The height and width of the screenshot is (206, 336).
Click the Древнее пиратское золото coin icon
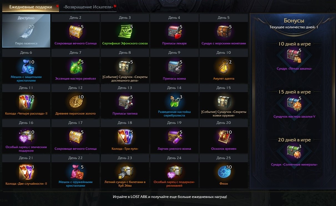point(75,102)
